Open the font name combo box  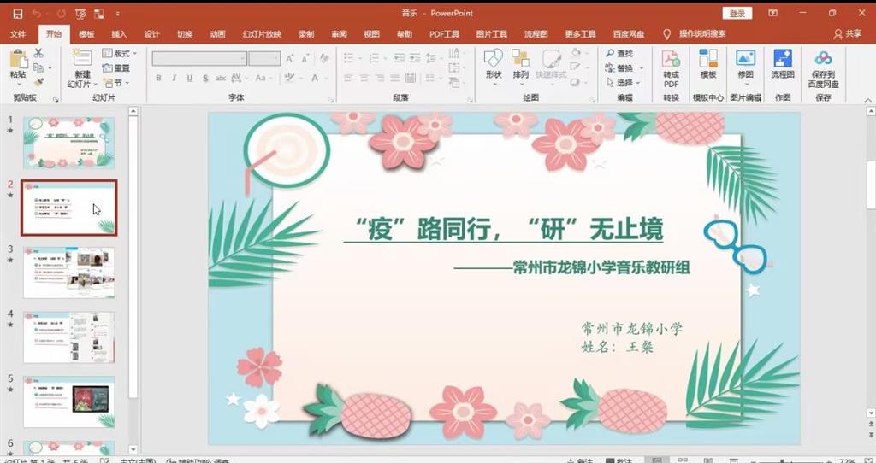point(199,59)
